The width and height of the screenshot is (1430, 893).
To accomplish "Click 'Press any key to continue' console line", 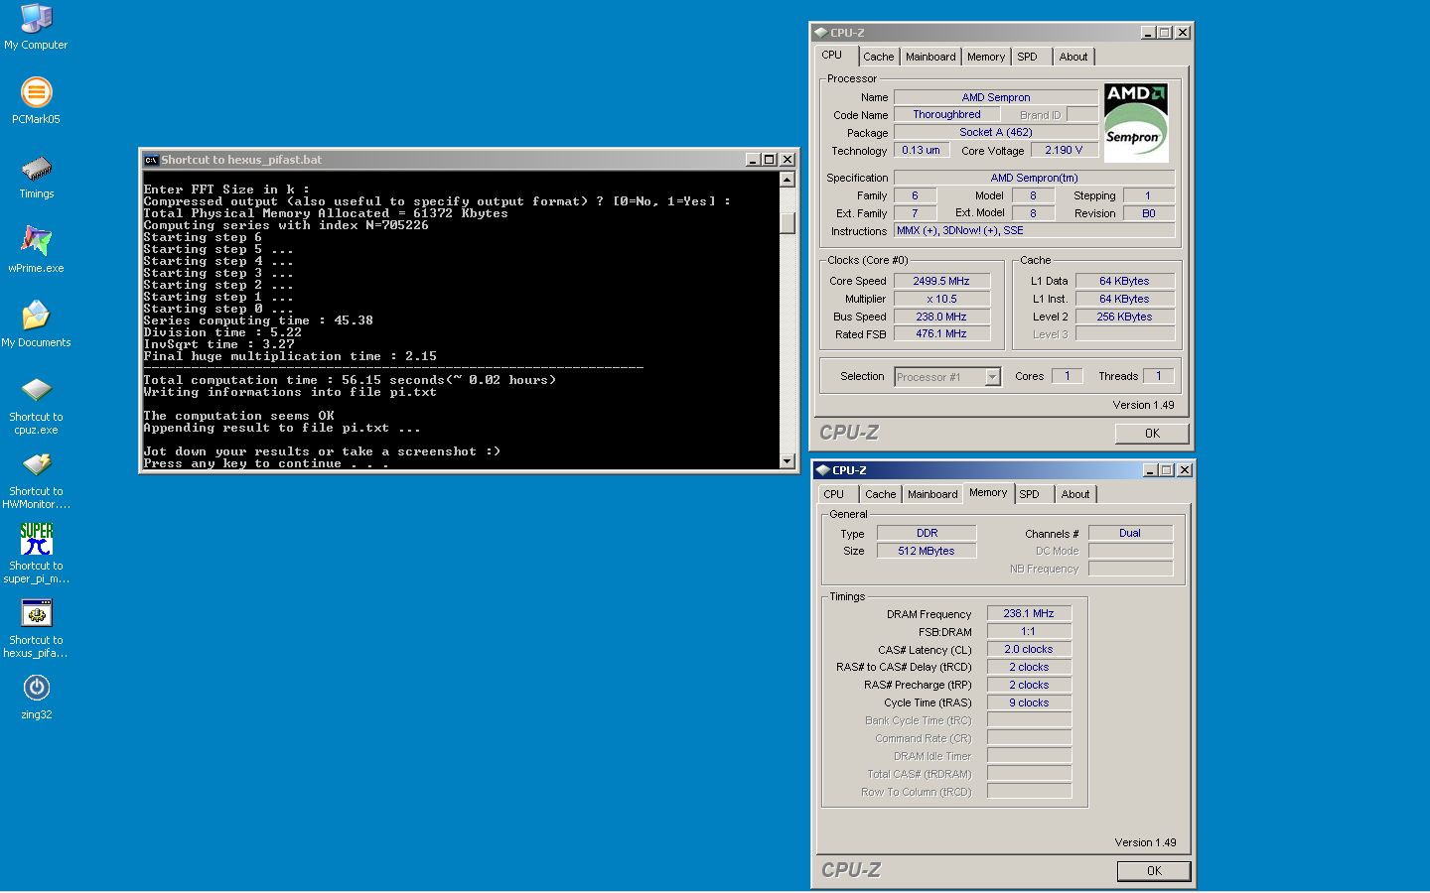I will pos(266,463).
